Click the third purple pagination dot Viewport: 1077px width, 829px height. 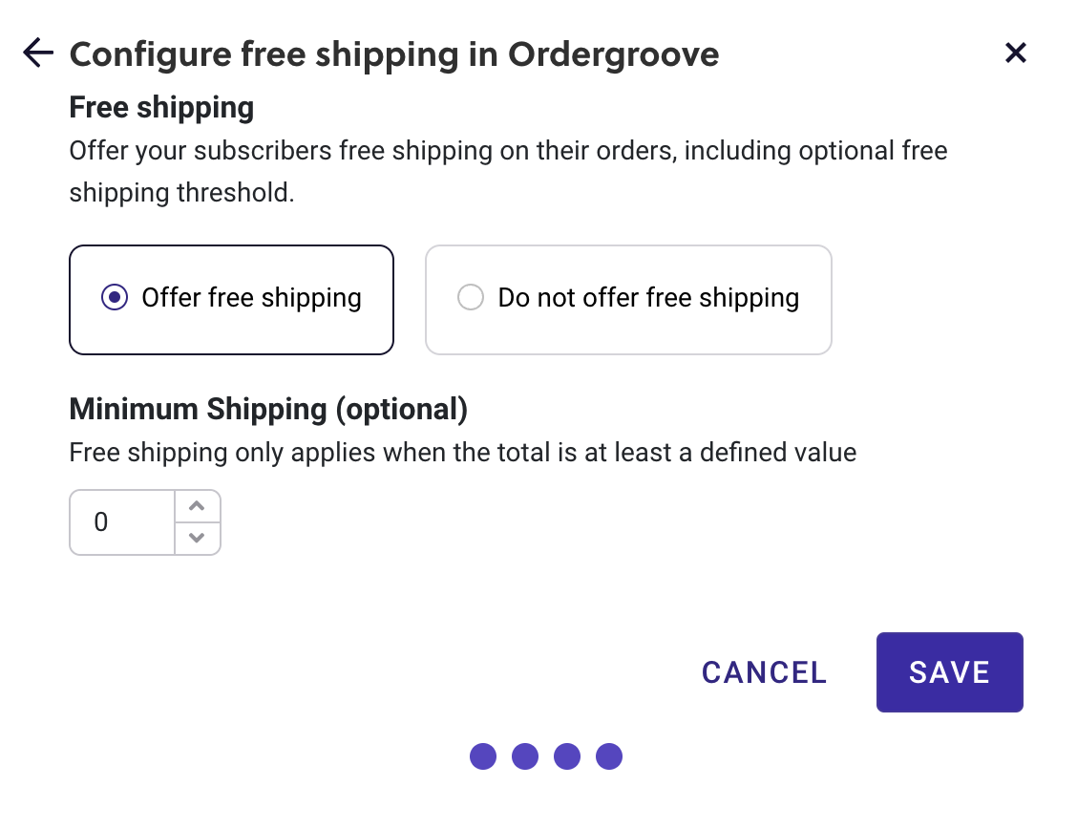click(x=567, y=756)
